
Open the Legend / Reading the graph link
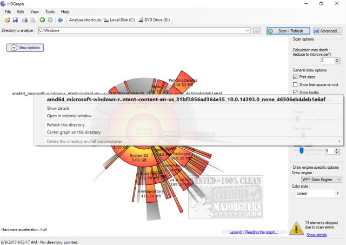pos(254,232)
